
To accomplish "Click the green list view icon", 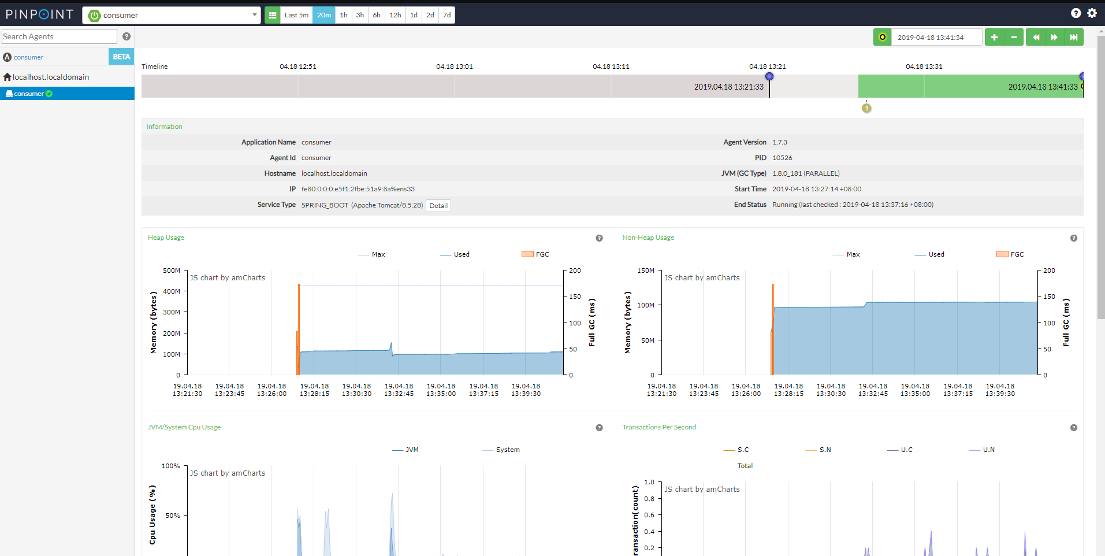I will pos(273,15).
